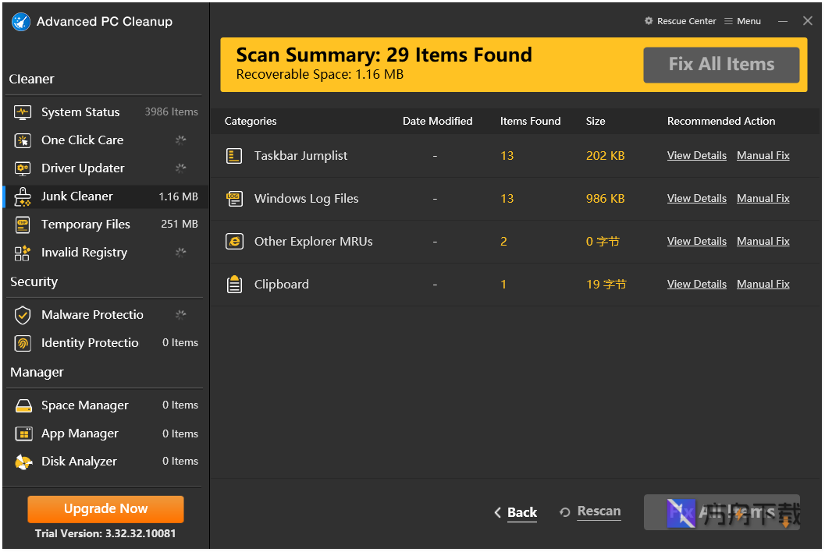The width and height of the screenshot is (825, 552).
Task: Click the Identity Protection fingerprint icon
Action: coord(23,343)
